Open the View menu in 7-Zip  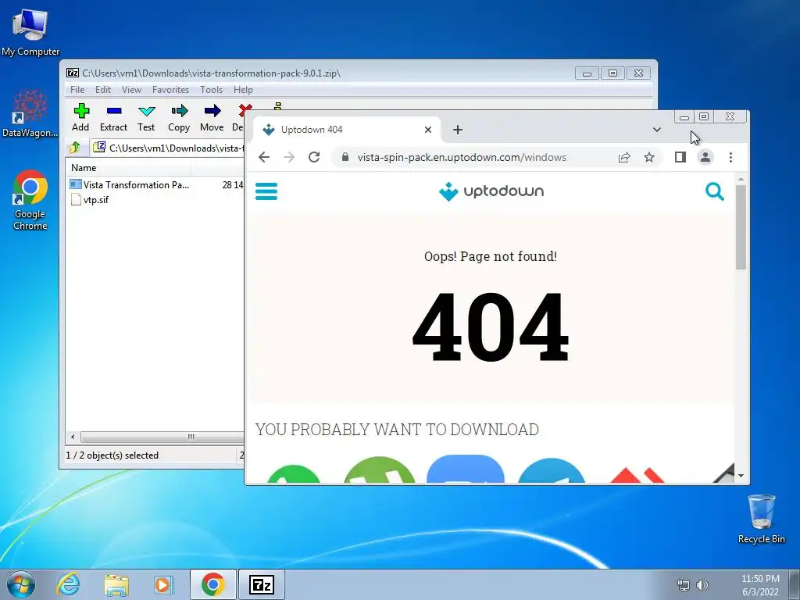pyautogui.click(x=131, y=90)
